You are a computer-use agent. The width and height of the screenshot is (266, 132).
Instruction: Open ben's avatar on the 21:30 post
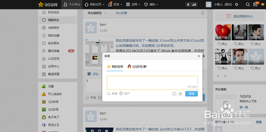[91, 27]
